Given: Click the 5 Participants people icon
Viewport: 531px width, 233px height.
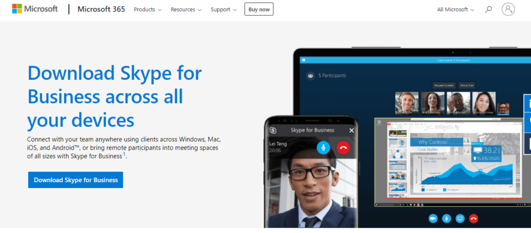Looking at the screenshot, I should point(310,76).
